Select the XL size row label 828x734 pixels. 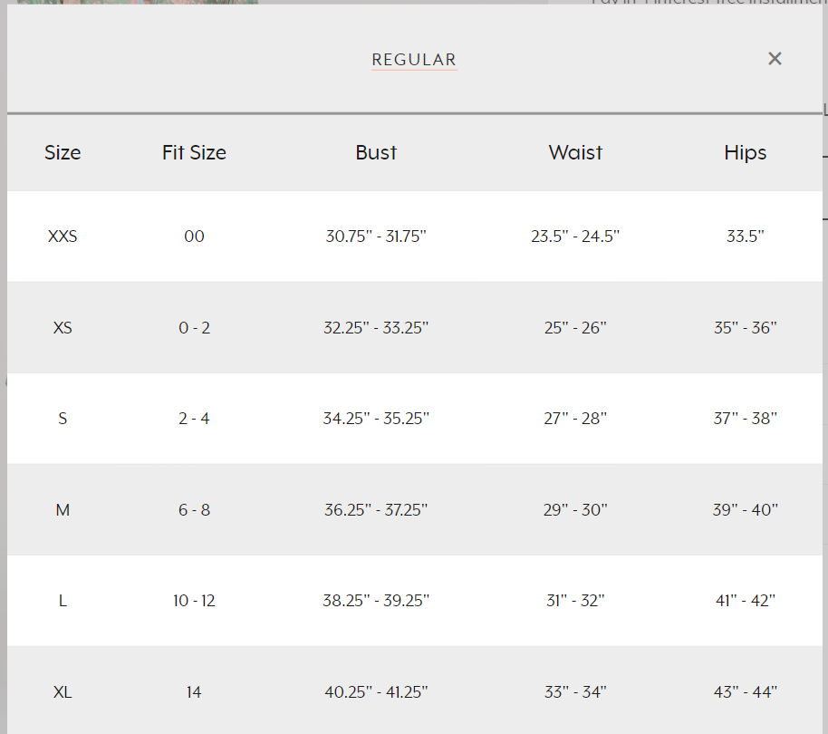coord(63,692)
